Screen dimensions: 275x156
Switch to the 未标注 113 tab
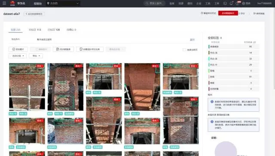pos(35,30)
